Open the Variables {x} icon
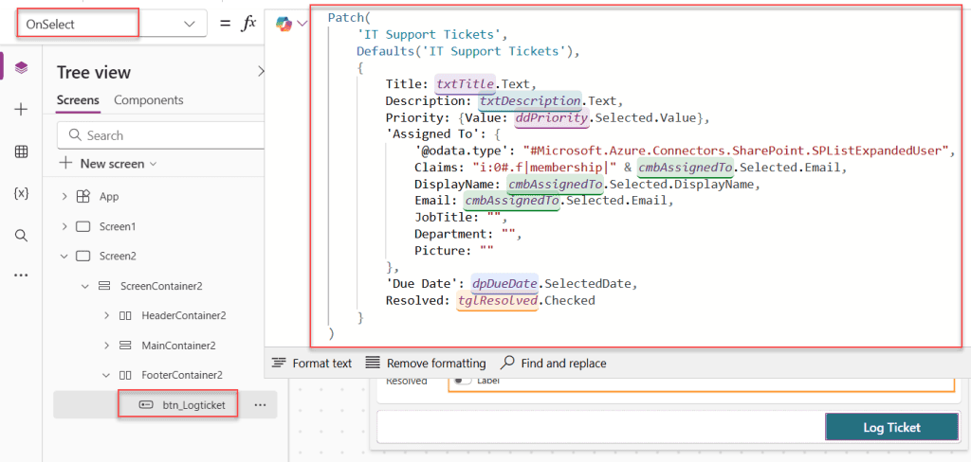 pos(21,193)
